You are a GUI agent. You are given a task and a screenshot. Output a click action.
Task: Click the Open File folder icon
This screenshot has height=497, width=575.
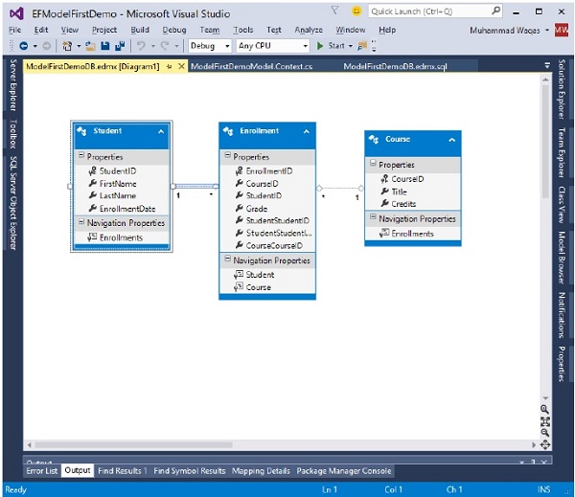coord(90,46)
